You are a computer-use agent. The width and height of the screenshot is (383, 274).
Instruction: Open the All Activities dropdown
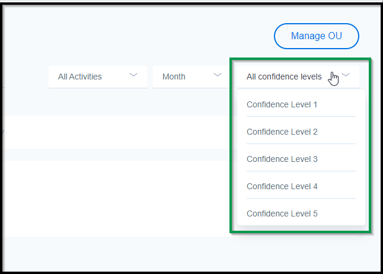(98, 77)
